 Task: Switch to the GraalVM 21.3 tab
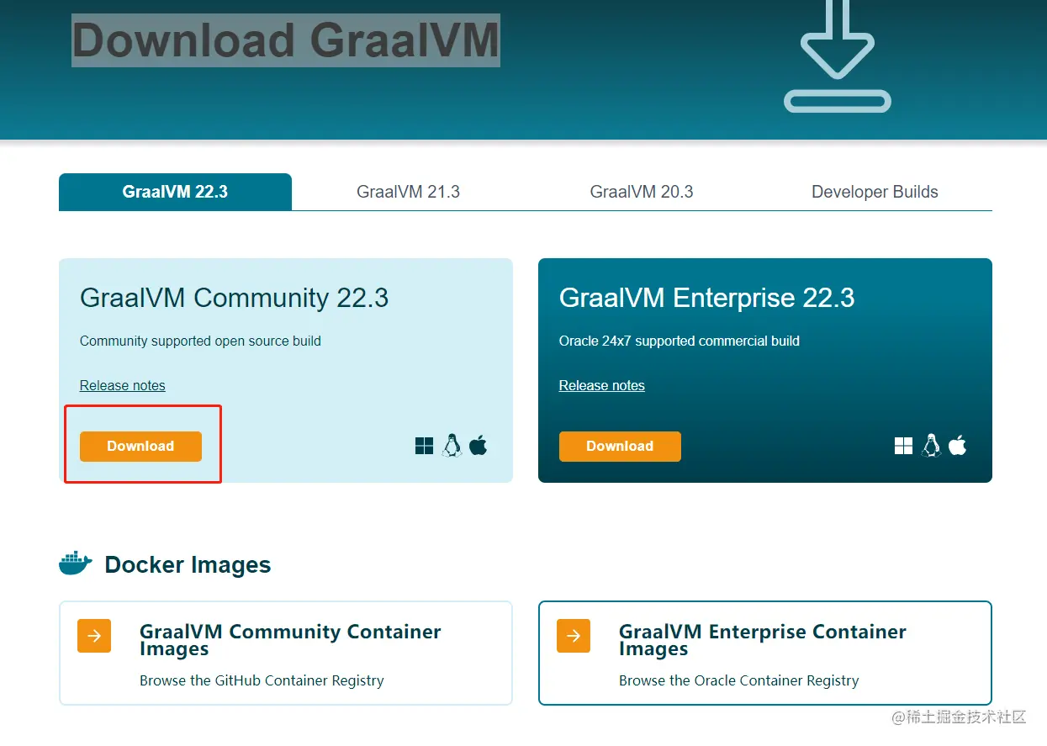click(408, 191)
